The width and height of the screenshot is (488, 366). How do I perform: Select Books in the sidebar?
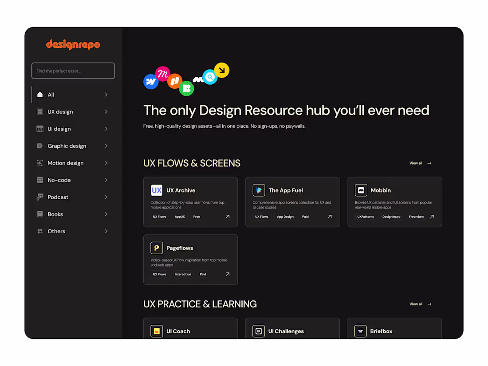pyautogui.click(x=72, y=214)
